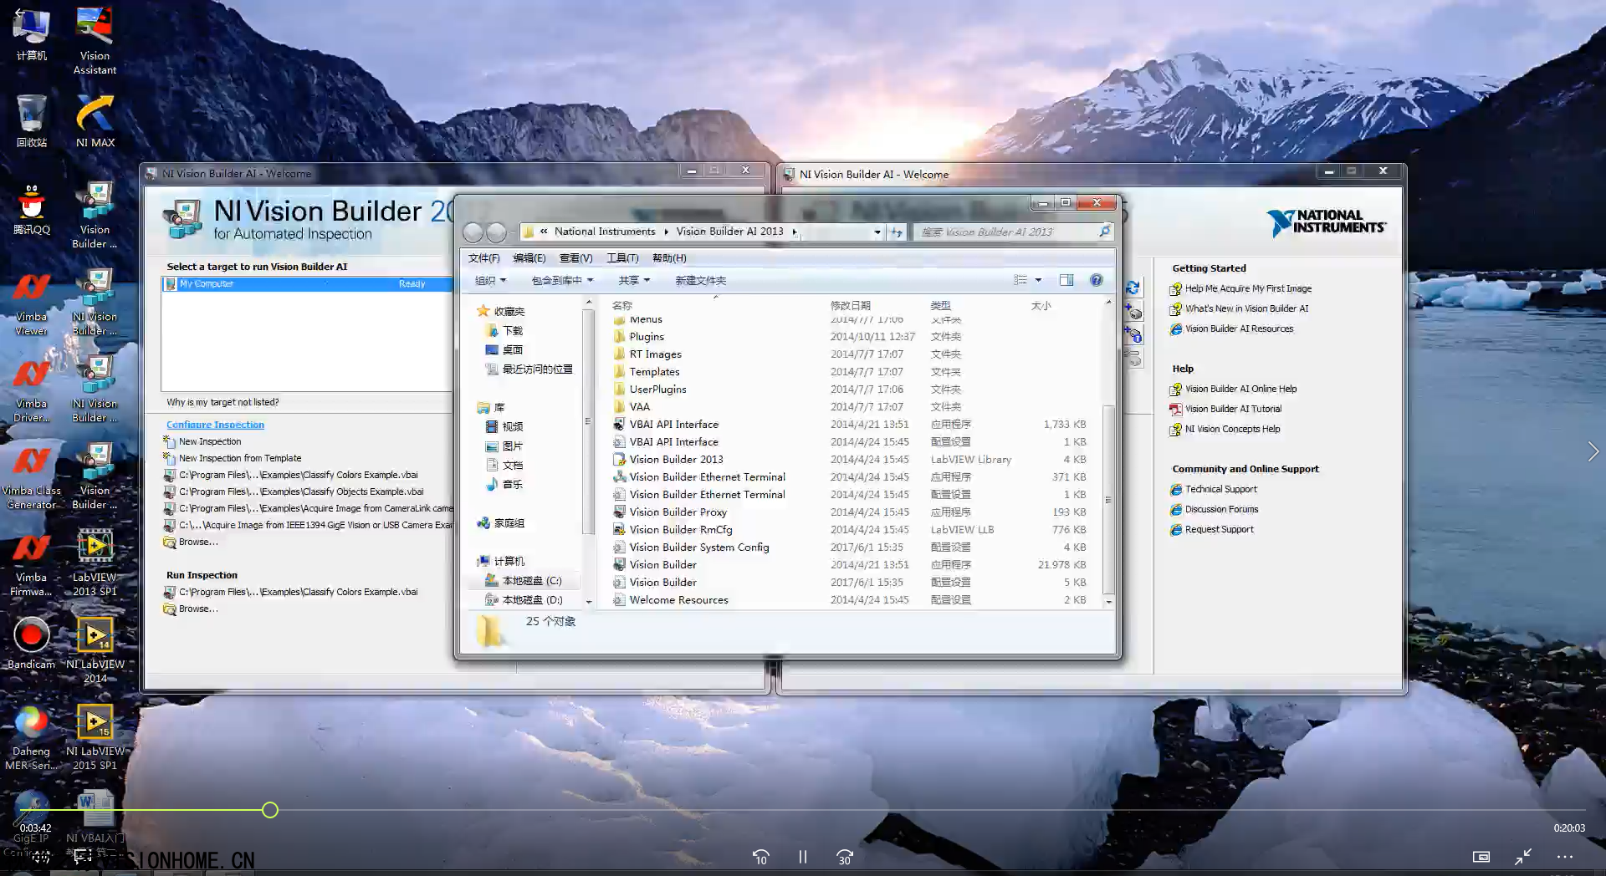Click the Configure Inspection link

coord(215,425)
